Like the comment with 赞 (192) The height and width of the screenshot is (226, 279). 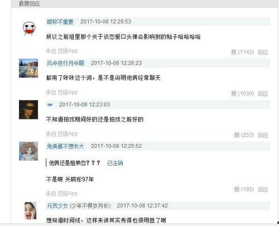pos(244,189)
